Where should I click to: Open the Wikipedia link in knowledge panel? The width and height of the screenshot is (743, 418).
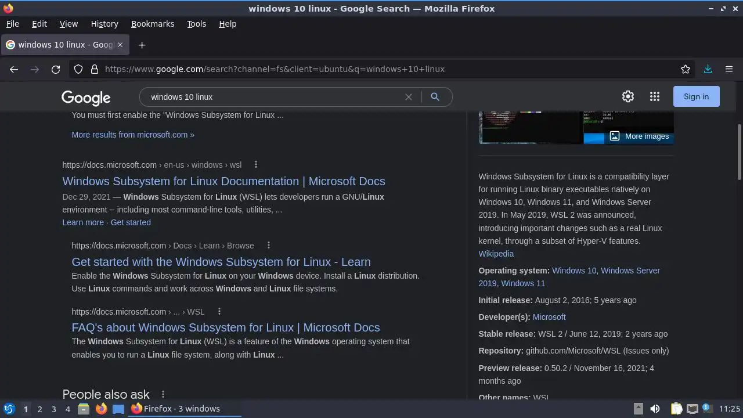496,254
